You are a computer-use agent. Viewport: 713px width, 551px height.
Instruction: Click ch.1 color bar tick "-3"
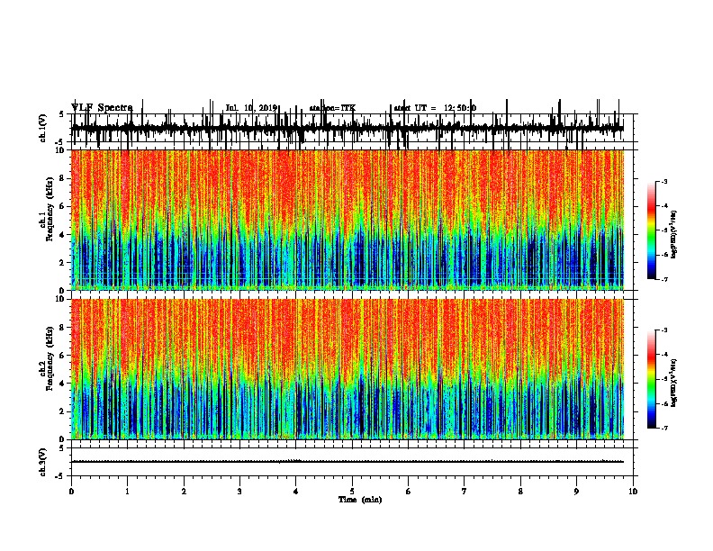point(663,181)
